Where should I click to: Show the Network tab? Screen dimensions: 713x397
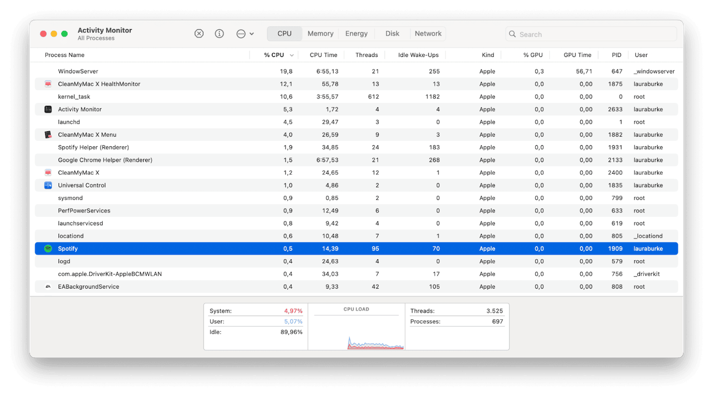coord(428,33)
